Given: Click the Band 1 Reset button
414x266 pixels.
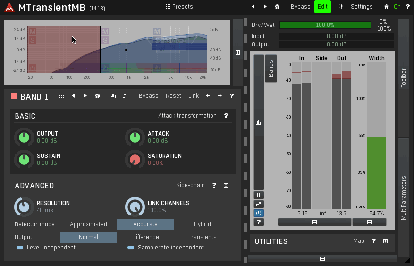Looking at the screenshot, I should 173,96.
